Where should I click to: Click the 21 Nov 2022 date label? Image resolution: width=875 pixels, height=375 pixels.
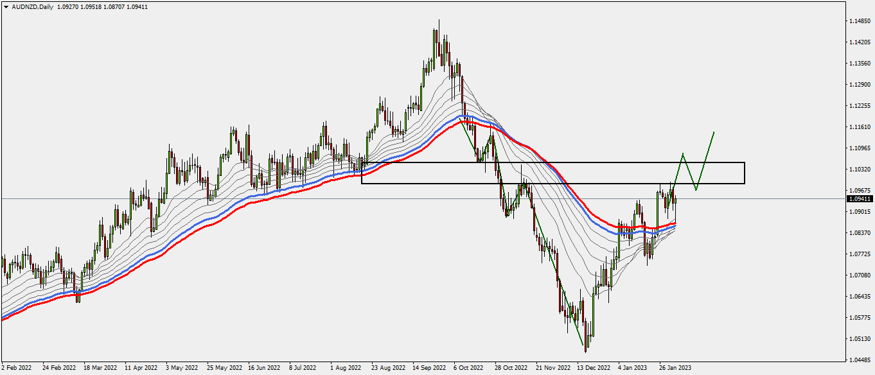(x=553, y=369)
